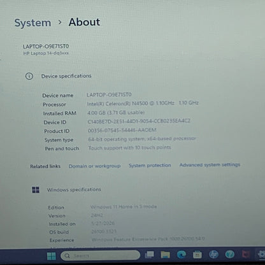The image size is (265, 265).
Task: Launch File Explorer from the taskbar
Action: click(x=165, y=254)
